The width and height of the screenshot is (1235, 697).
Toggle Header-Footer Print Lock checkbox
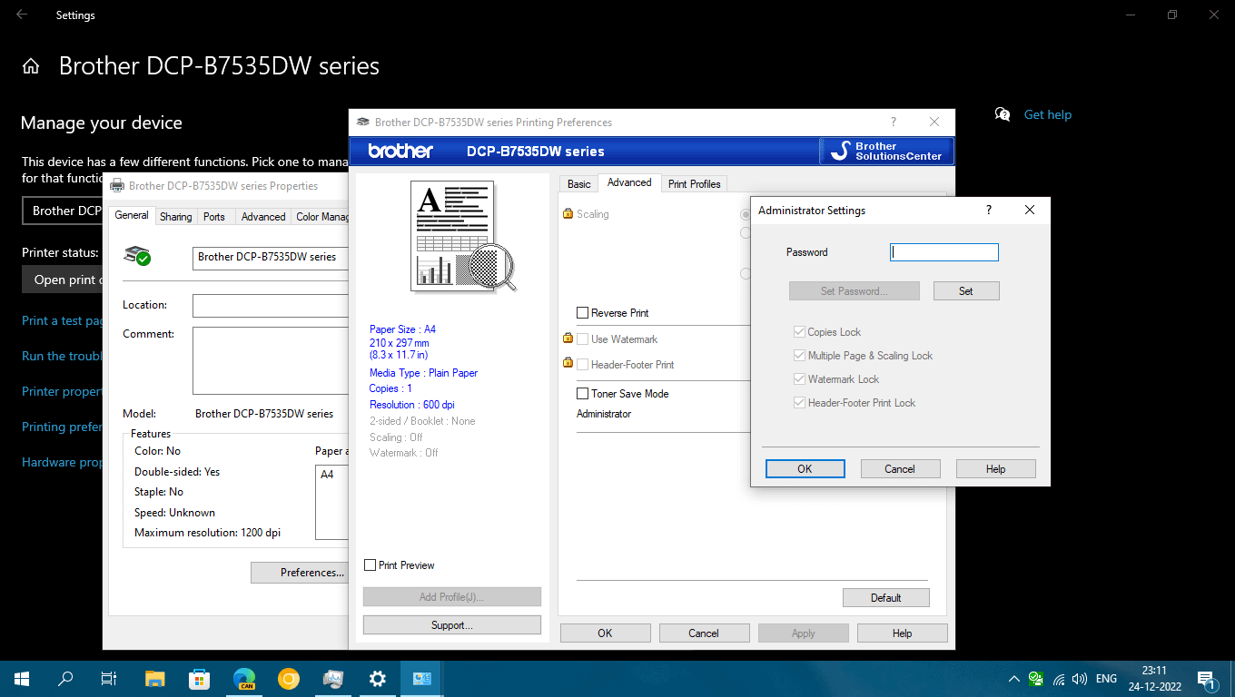[799, 403]
